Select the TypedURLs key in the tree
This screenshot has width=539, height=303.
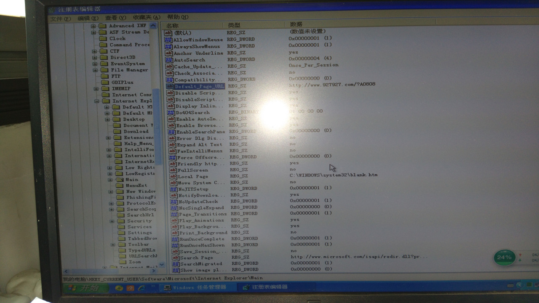tap(141, 250)
